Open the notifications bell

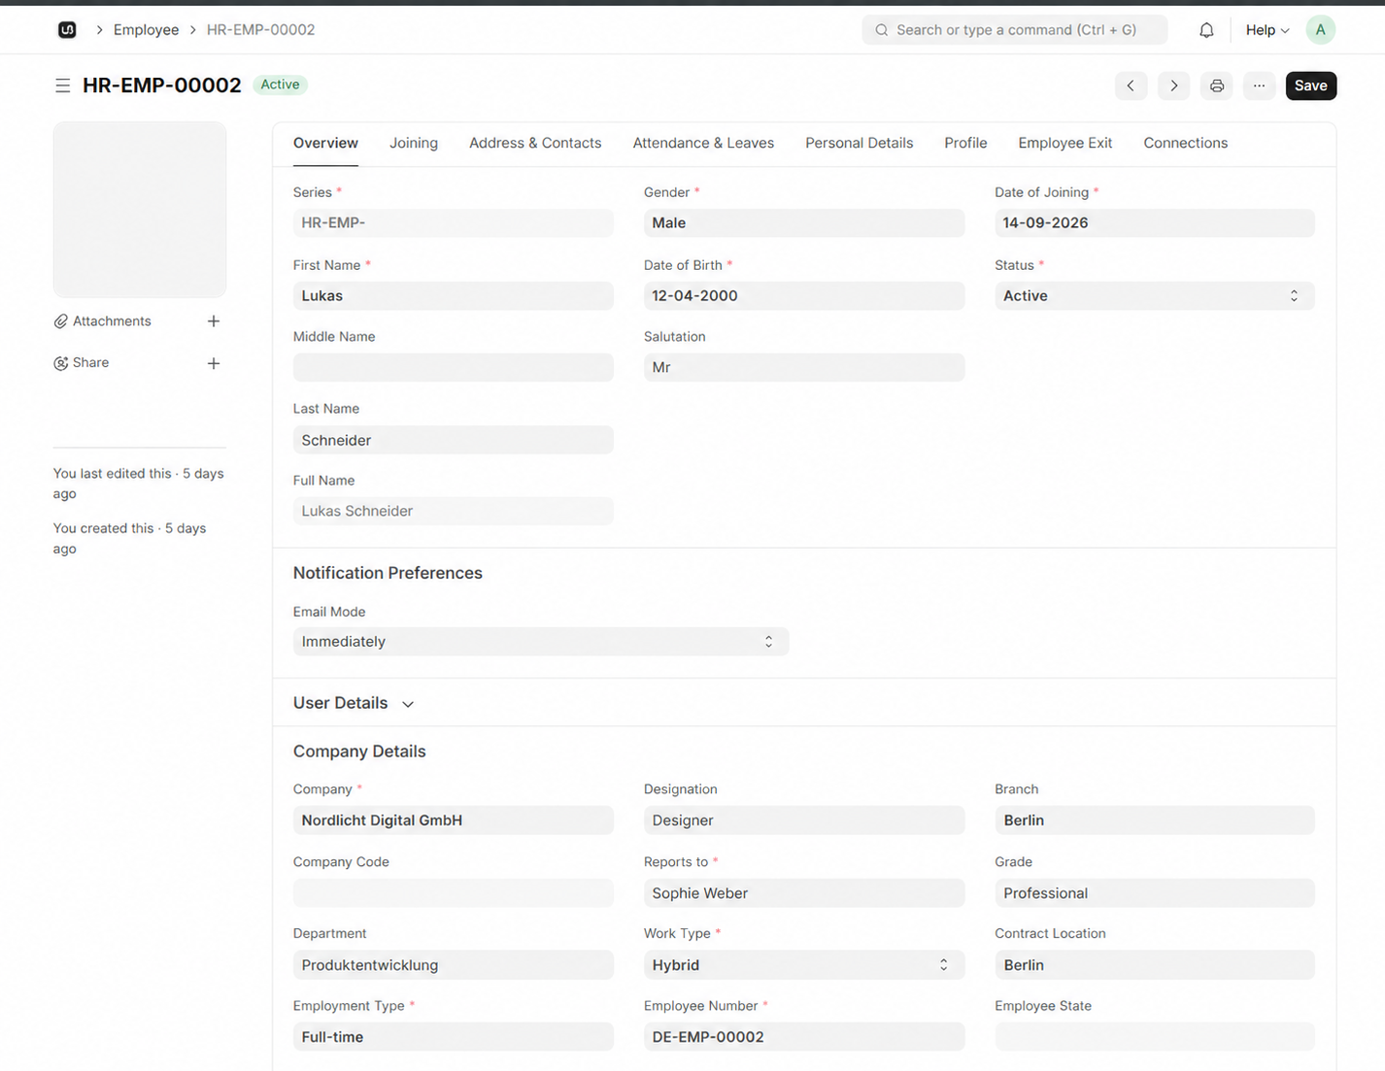click(x=1206, y=30)
